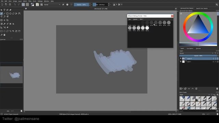Select the Fill bucket tool
Image resolution: width=219 pixels, height=123 pixels.
tap(13, 24)
